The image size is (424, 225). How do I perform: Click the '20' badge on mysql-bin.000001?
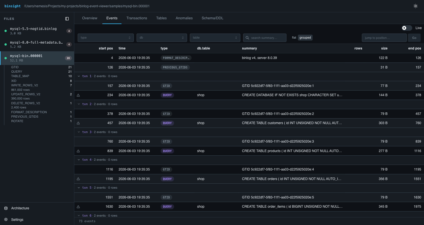68,58
